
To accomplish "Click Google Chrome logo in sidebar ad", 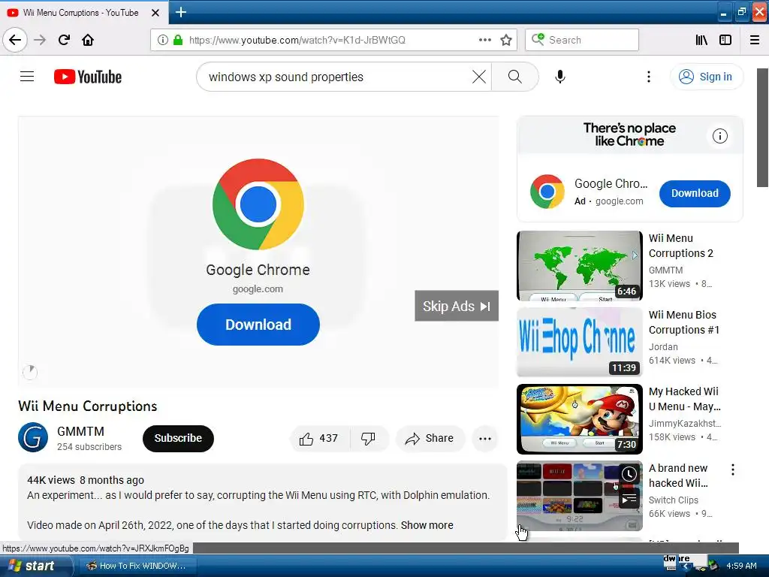I will 547,192.
